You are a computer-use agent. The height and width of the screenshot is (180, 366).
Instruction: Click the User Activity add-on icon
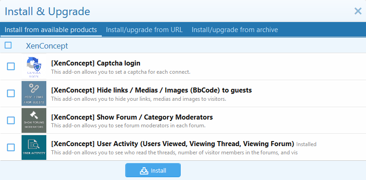34,147
